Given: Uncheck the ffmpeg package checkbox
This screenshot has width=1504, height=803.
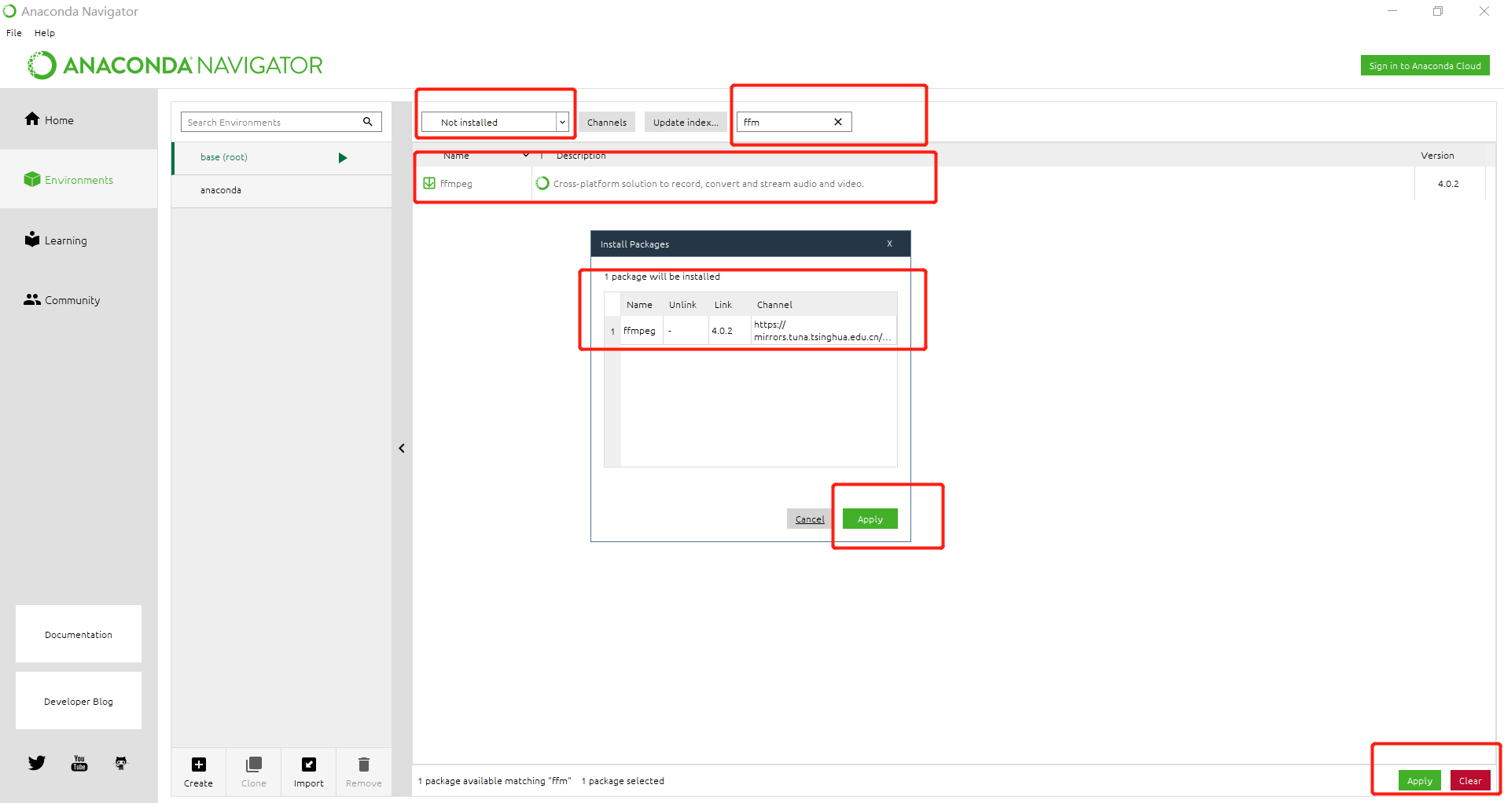Looking at the screenshot, I should click(429, 183).
